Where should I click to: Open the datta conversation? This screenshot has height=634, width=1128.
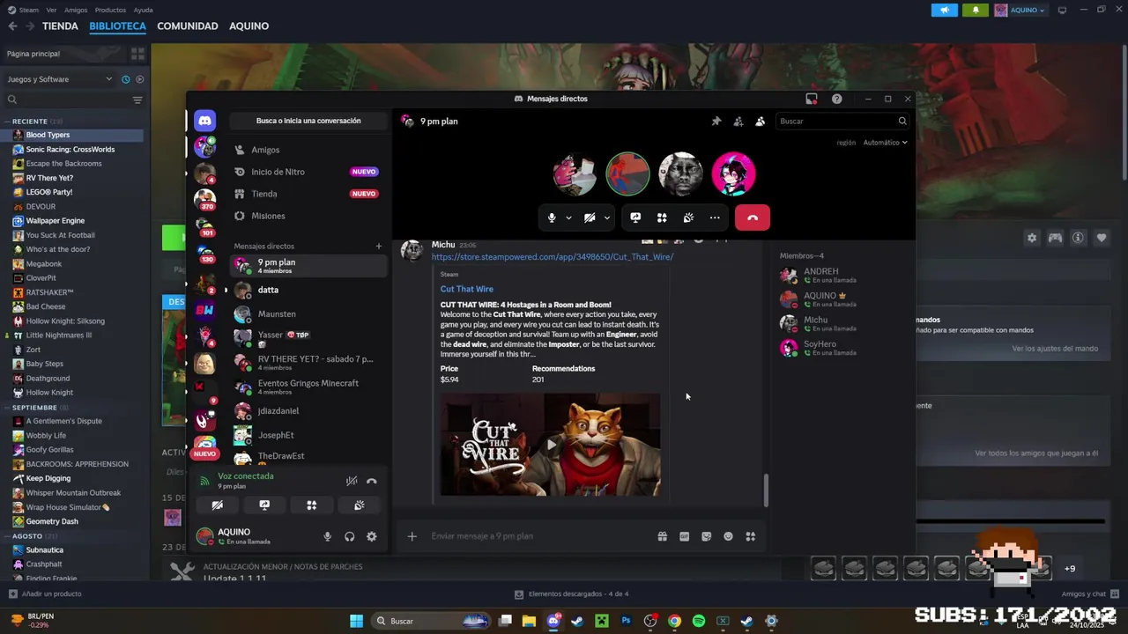click(x=308, y=290)
